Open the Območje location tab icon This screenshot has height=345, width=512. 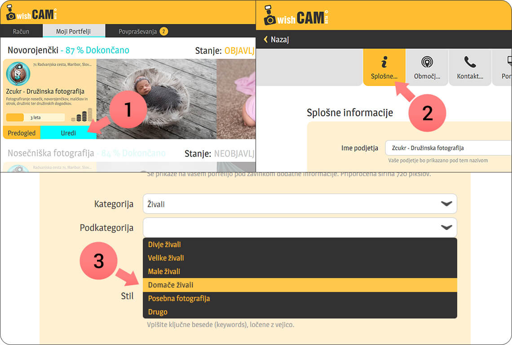tap(427, 62)
